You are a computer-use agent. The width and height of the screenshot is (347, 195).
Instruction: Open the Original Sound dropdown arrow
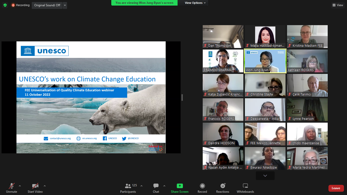[65, 5]
